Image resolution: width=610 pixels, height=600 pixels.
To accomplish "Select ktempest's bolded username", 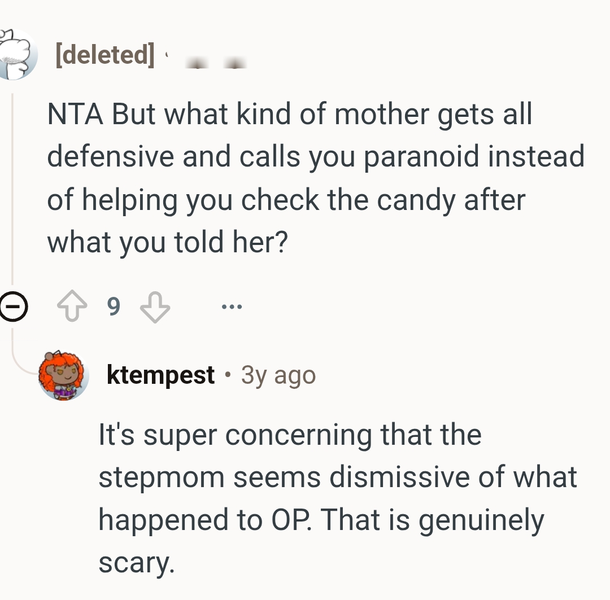I will click(160, 374).
